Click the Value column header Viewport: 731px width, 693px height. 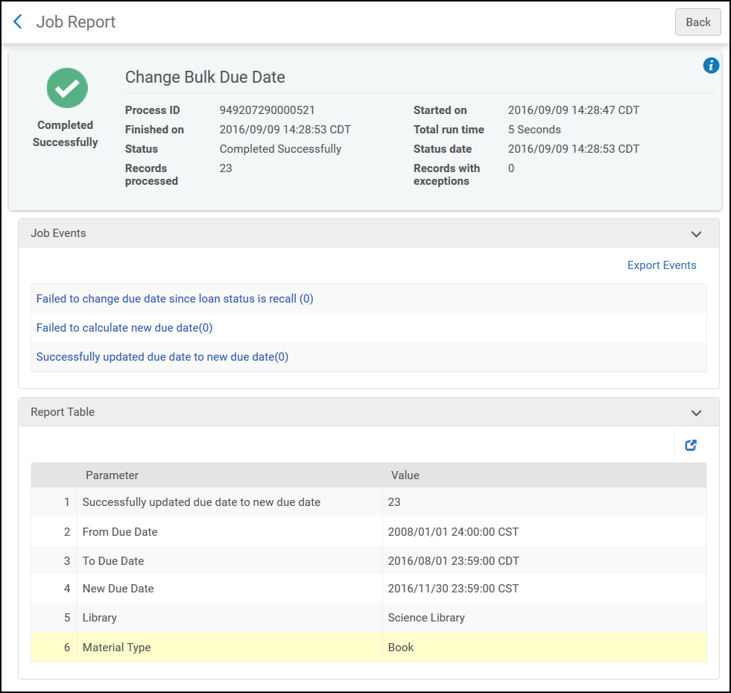[405, 475]
